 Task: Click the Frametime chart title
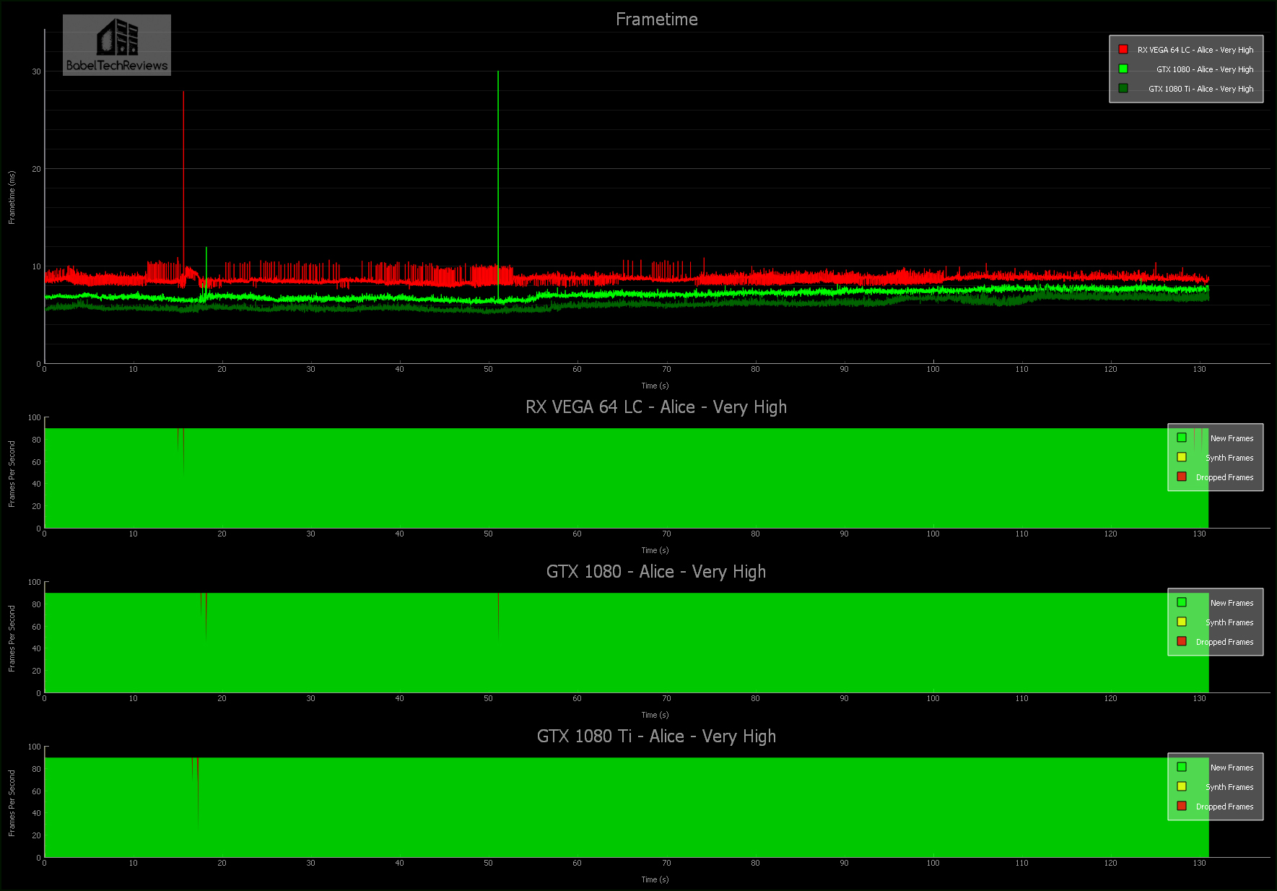pos(656,19)
